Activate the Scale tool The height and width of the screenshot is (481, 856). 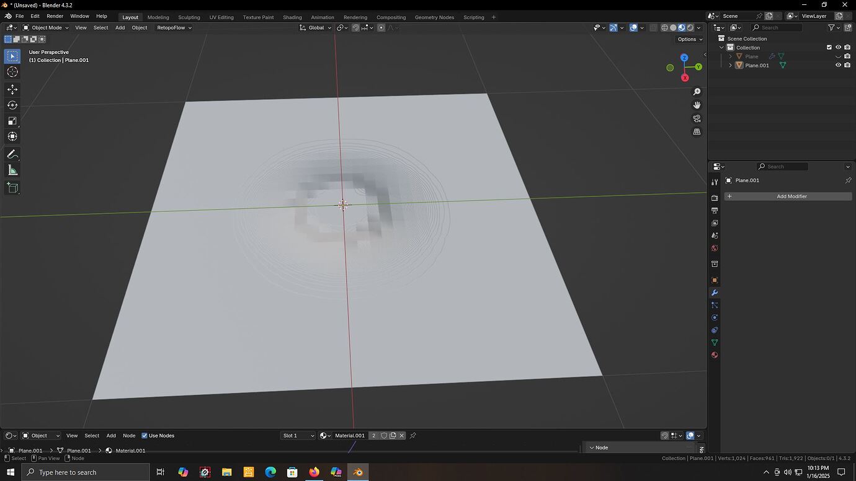[x=12, y=121]
